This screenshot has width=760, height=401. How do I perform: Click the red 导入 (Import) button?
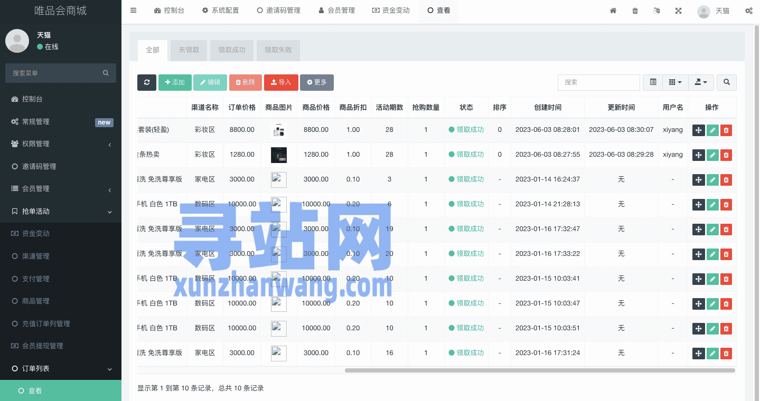pos(281,82)
